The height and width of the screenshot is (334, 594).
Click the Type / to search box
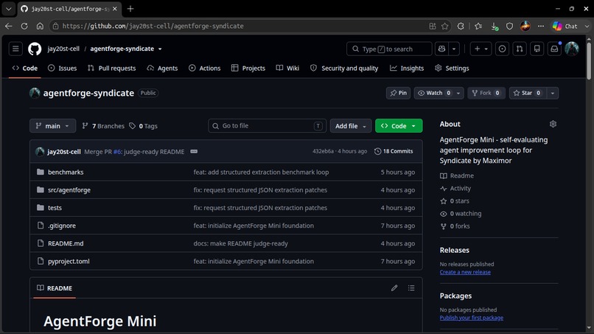tap(389, 49)
